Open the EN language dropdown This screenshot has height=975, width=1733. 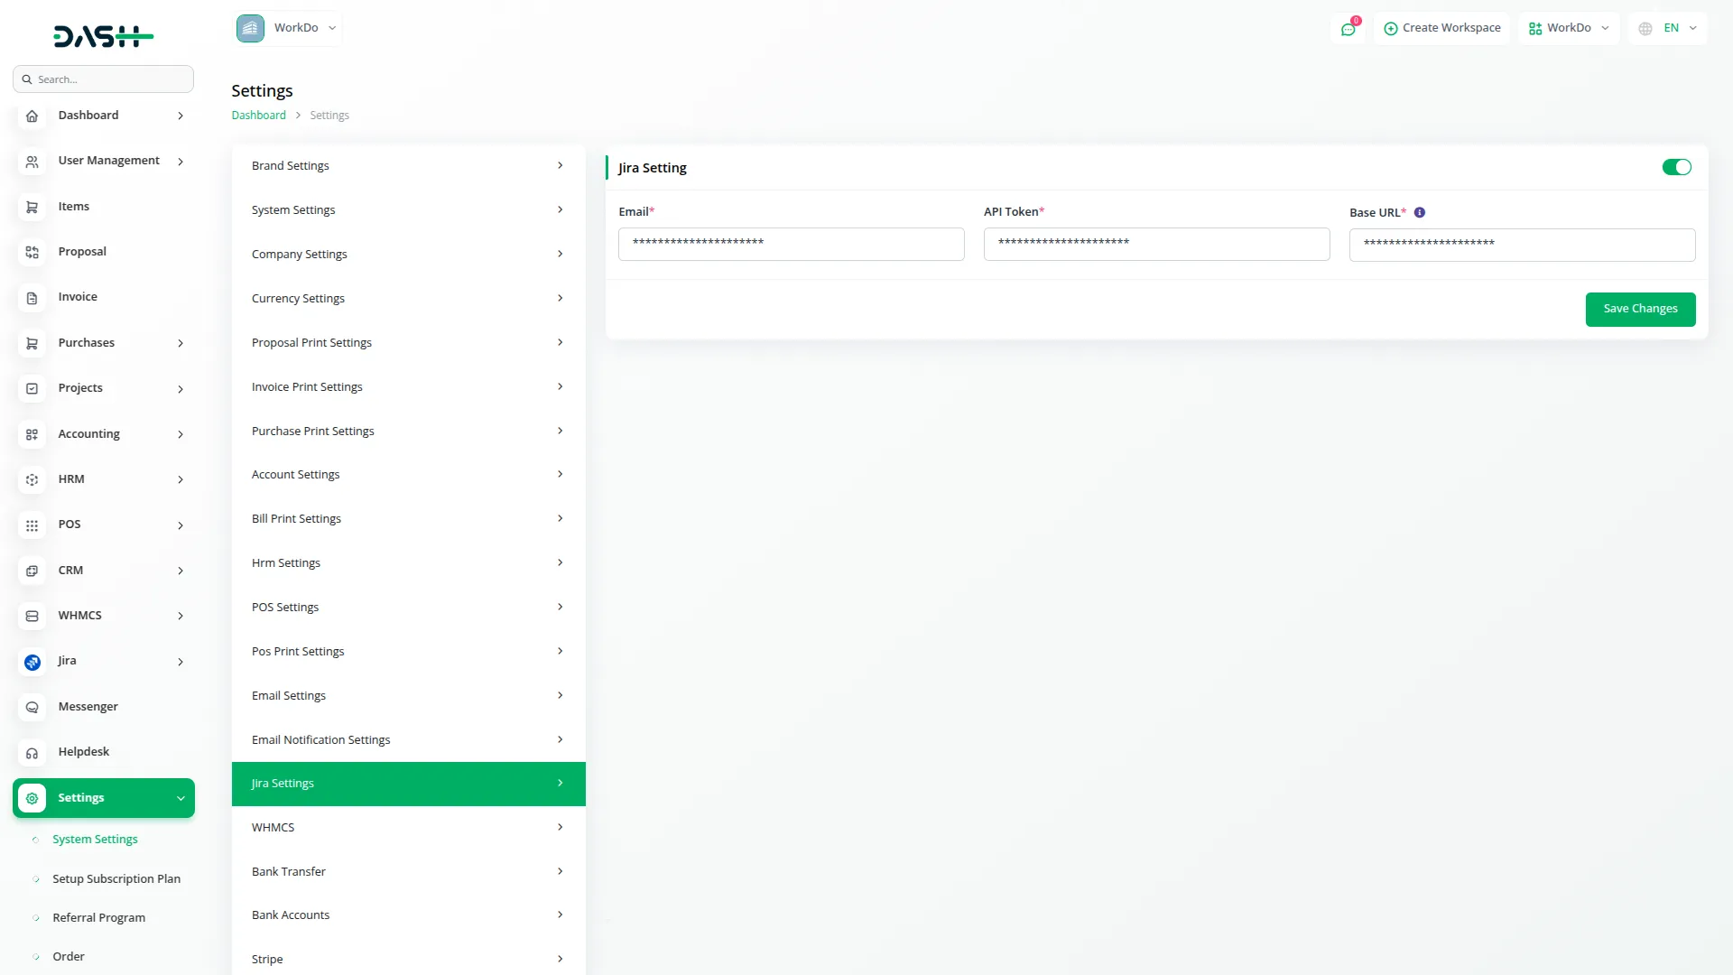tap(1668, 28)
